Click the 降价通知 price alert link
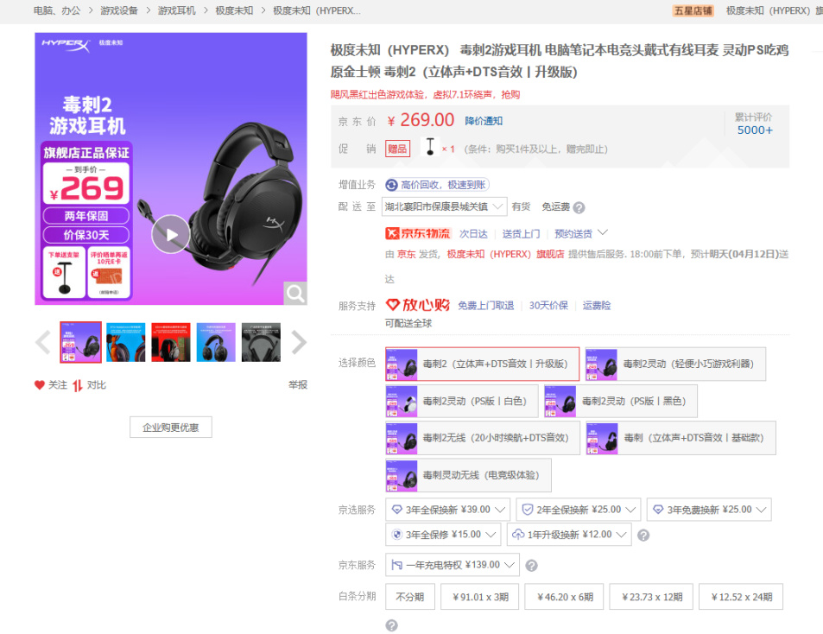The height and width of the screenshot is (634, 823). click(x=484, y=121)
